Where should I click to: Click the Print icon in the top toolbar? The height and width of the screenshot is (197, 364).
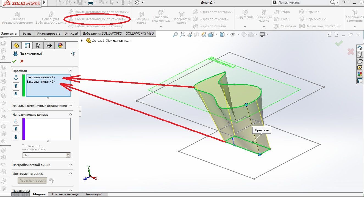pyautogui.click(x=91, y=3)
